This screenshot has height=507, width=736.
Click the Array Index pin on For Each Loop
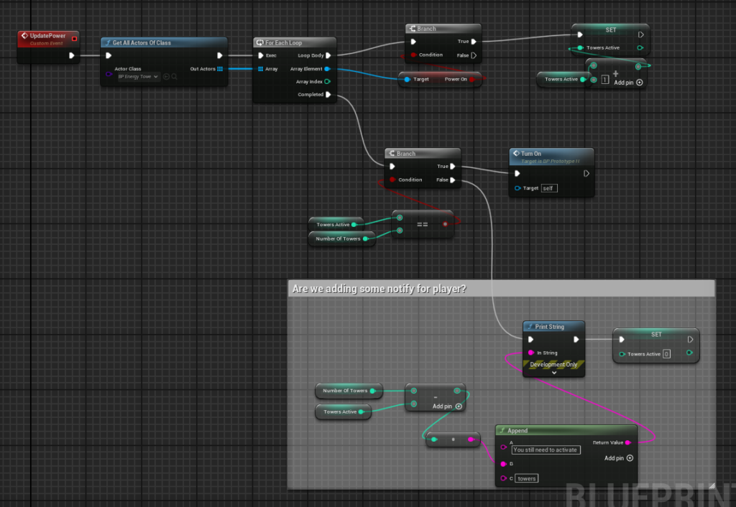[328, 82]
